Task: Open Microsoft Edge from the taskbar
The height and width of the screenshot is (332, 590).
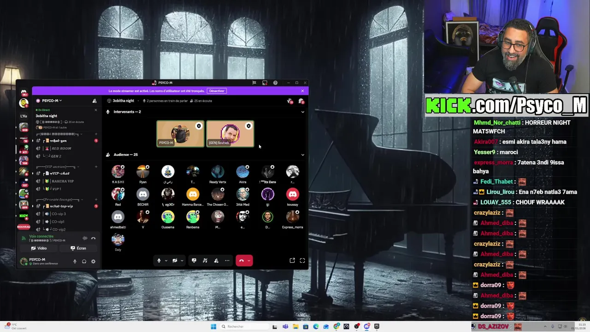Action: [316, 326]
